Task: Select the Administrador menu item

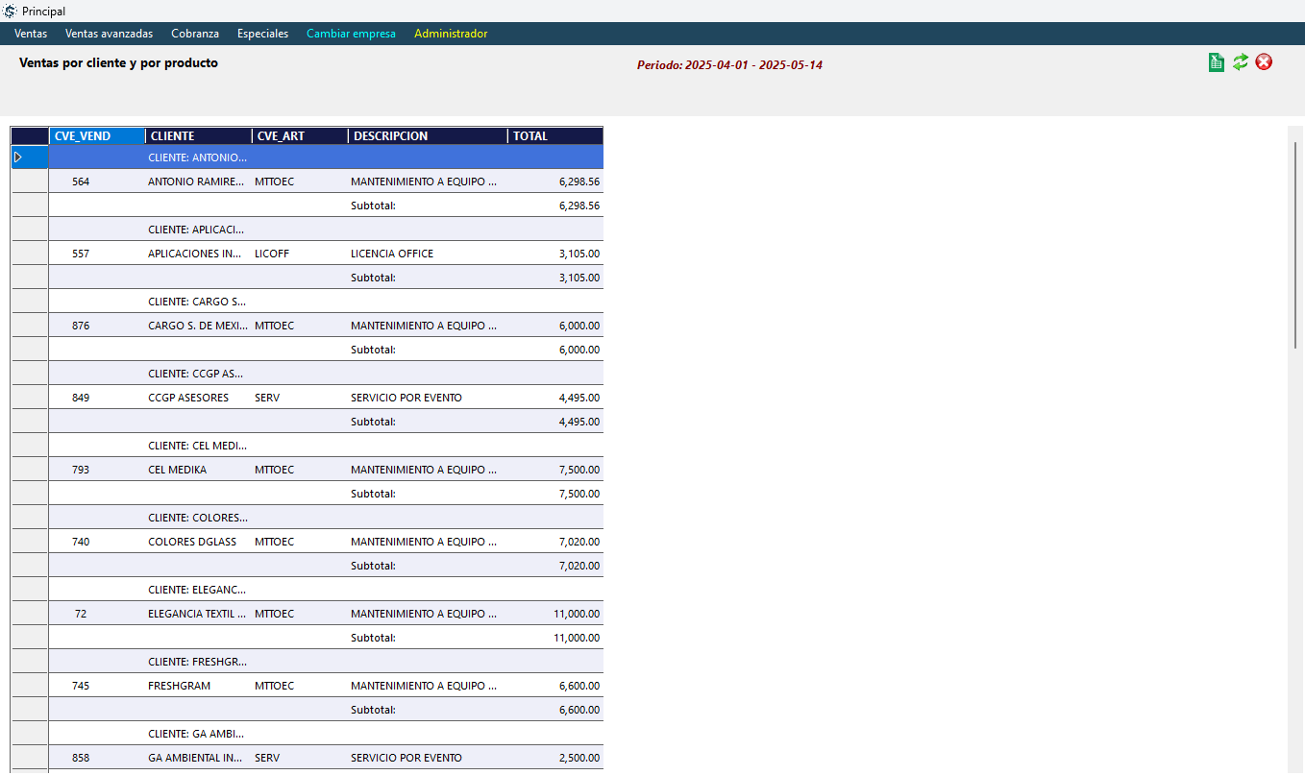Action: click(451, 34)
